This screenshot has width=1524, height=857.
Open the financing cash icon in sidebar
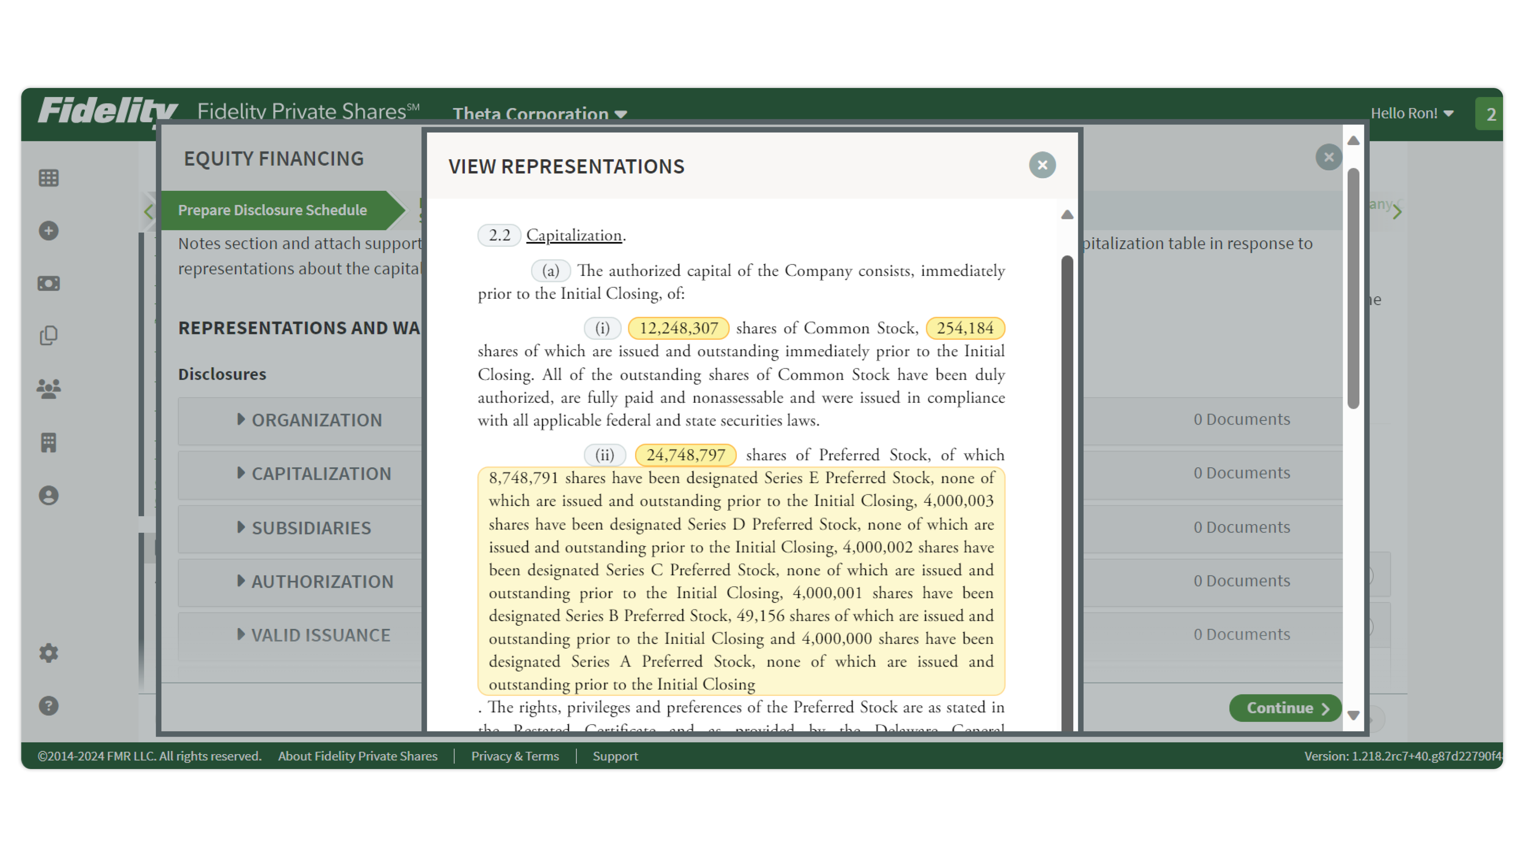[48, 283]
